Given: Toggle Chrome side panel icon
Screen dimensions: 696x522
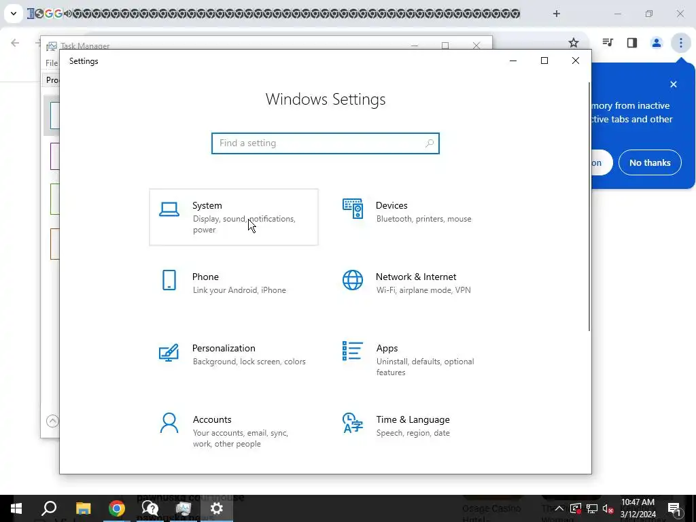Looking at the screenshot, I should click(632, 43).
